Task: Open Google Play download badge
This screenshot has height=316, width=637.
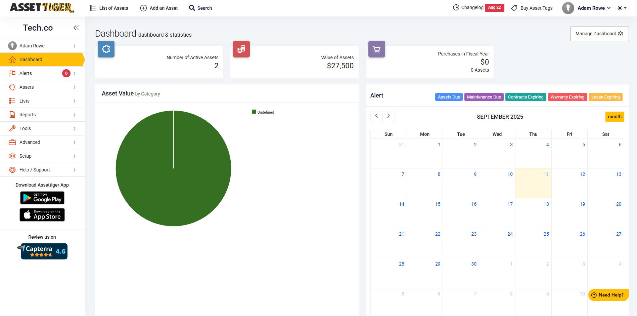Action: 42,198
